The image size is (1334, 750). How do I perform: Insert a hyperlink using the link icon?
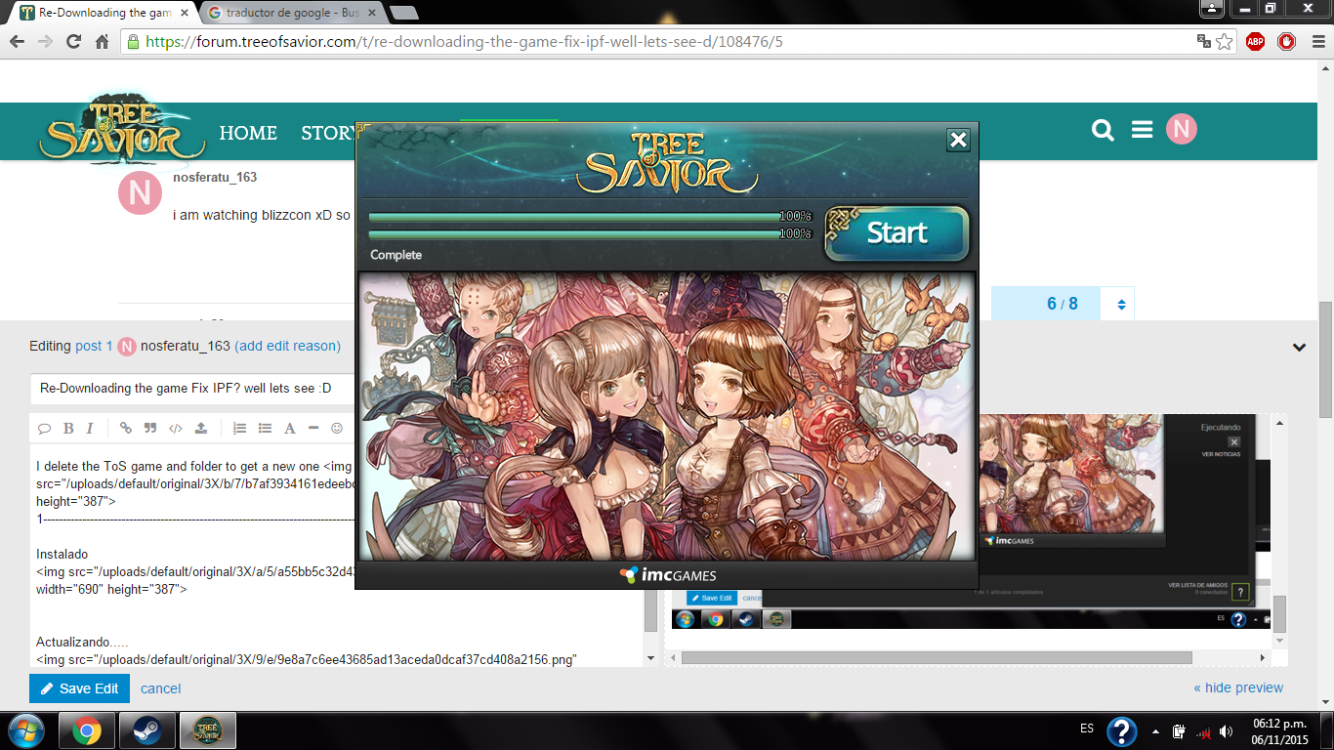coord(125,428)
